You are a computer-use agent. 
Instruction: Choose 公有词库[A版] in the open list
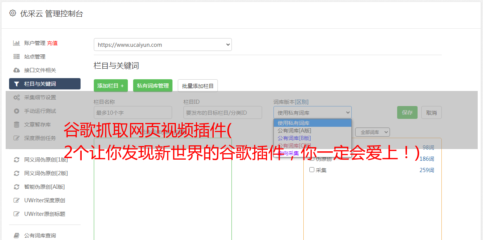click(x=312, y=131)
